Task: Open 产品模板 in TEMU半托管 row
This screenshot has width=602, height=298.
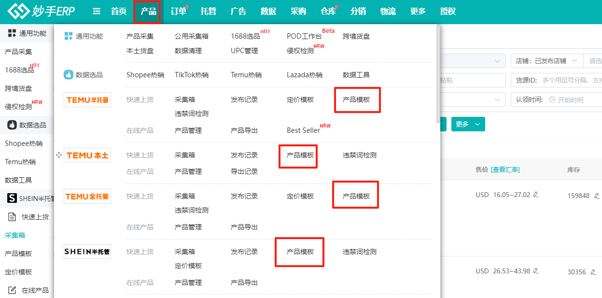Action: tap(356, 99)
